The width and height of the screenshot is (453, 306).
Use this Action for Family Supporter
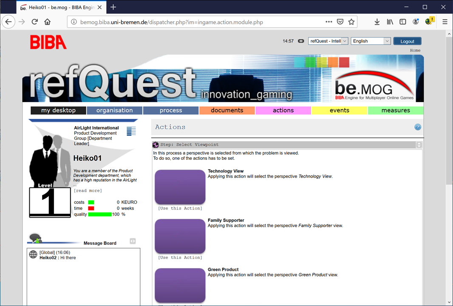[x=180, y=258]
